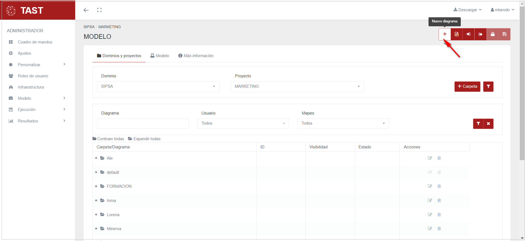Click the save disk icon in toolbar

[504, 34]
